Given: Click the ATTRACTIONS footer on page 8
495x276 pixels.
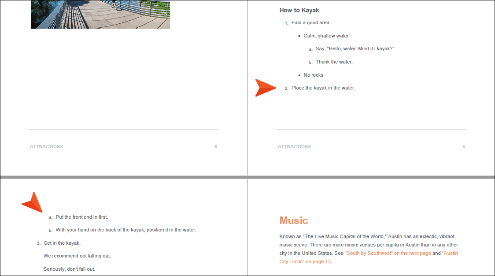Looking at the screenshot, I should coord(46,147).
